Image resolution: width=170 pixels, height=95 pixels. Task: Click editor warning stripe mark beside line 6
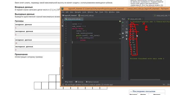[x=120, y=34]
